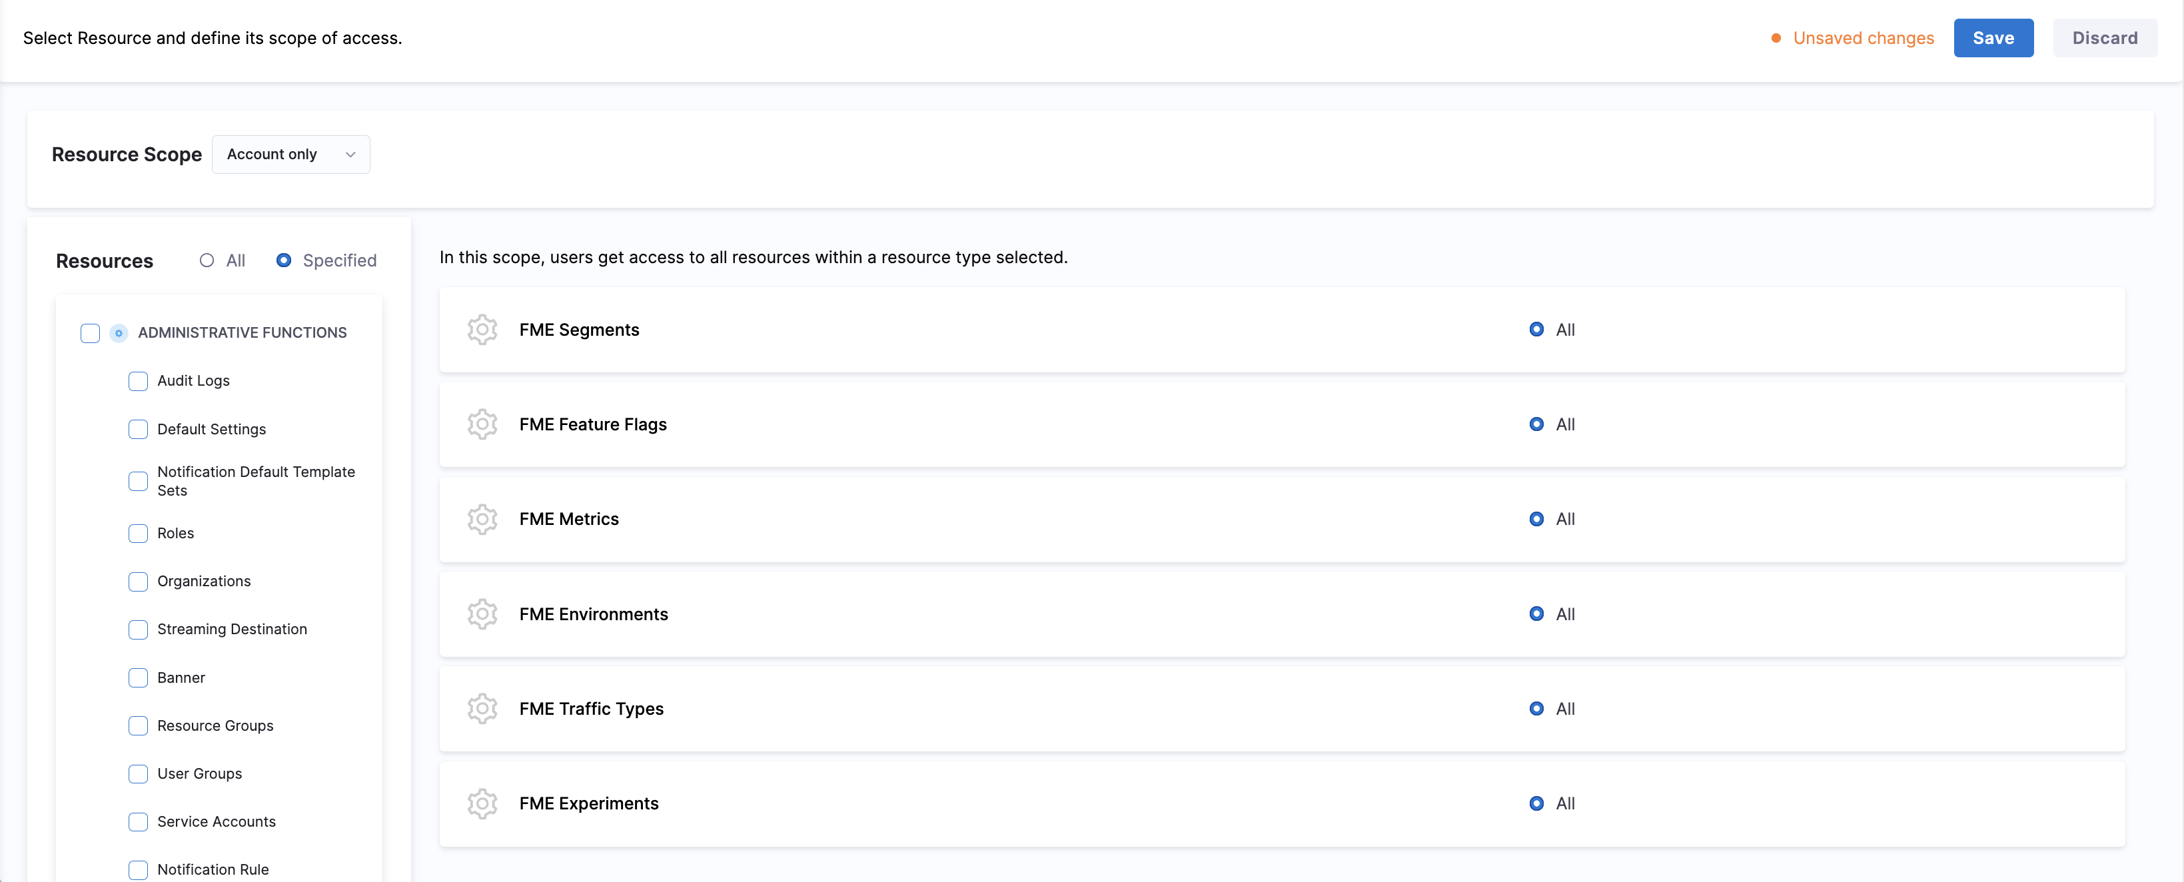Image resolution: width=2184 pixels, height=882 pixels.
Task: Tick the Service Accounts checkbox
Action: tap(138, 821)
